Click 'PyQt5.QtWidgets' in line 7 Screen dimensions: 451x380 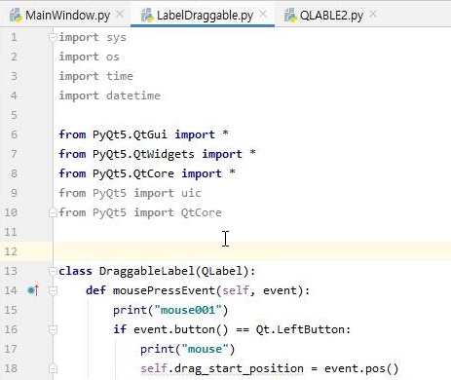[143, 154]
